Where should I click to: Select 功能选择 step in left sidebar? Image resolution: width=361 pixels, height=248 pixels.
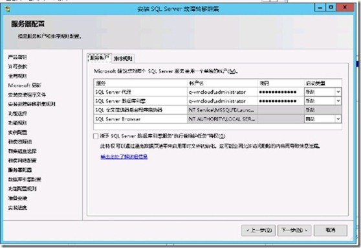(17, 113)
